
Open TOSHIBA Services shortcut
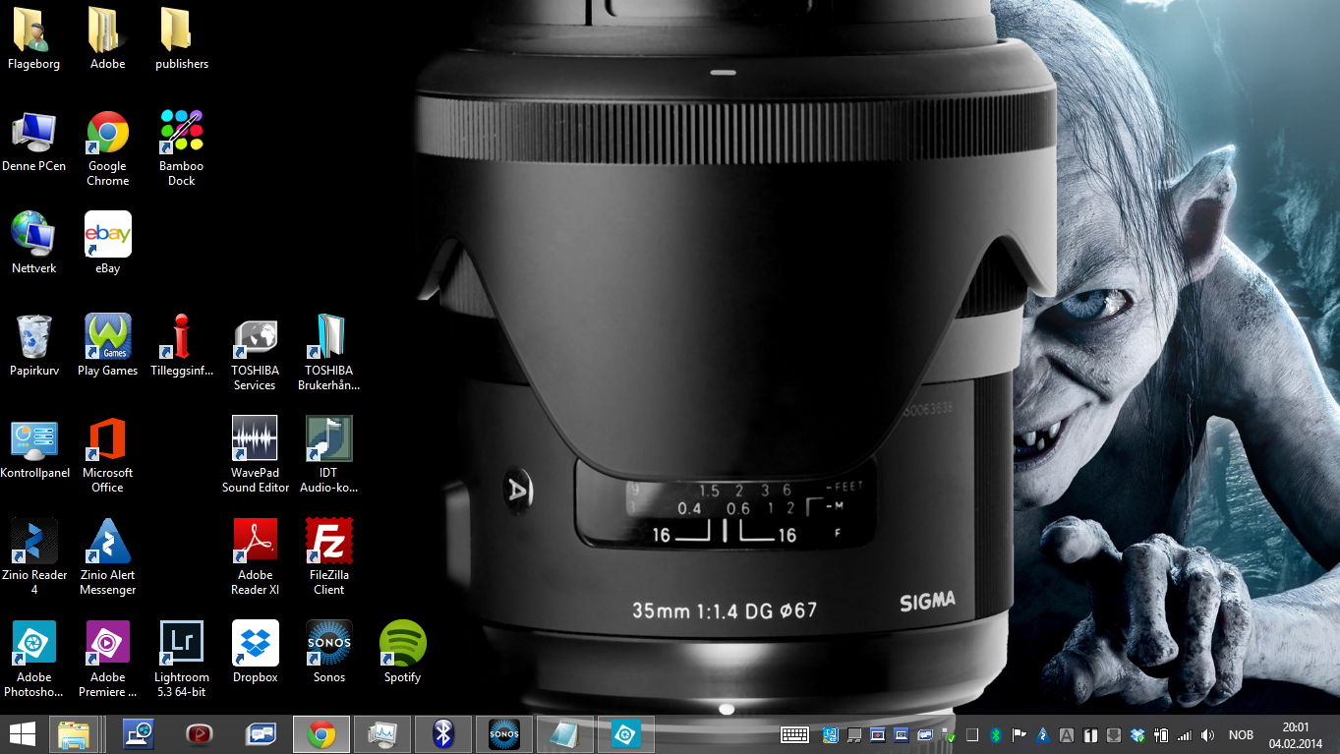(255, 353)
